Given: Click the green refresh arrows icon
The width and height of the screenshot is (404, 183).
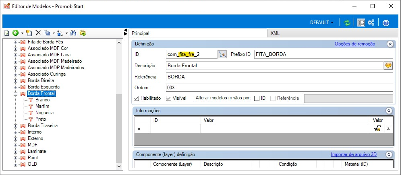Looking at the screenshot, I should pos(347,23).
